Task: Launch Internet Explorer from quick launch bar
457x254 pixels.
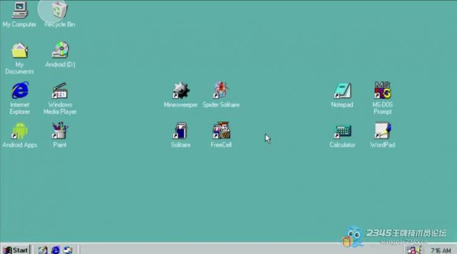Action: (x=55, y=250)
